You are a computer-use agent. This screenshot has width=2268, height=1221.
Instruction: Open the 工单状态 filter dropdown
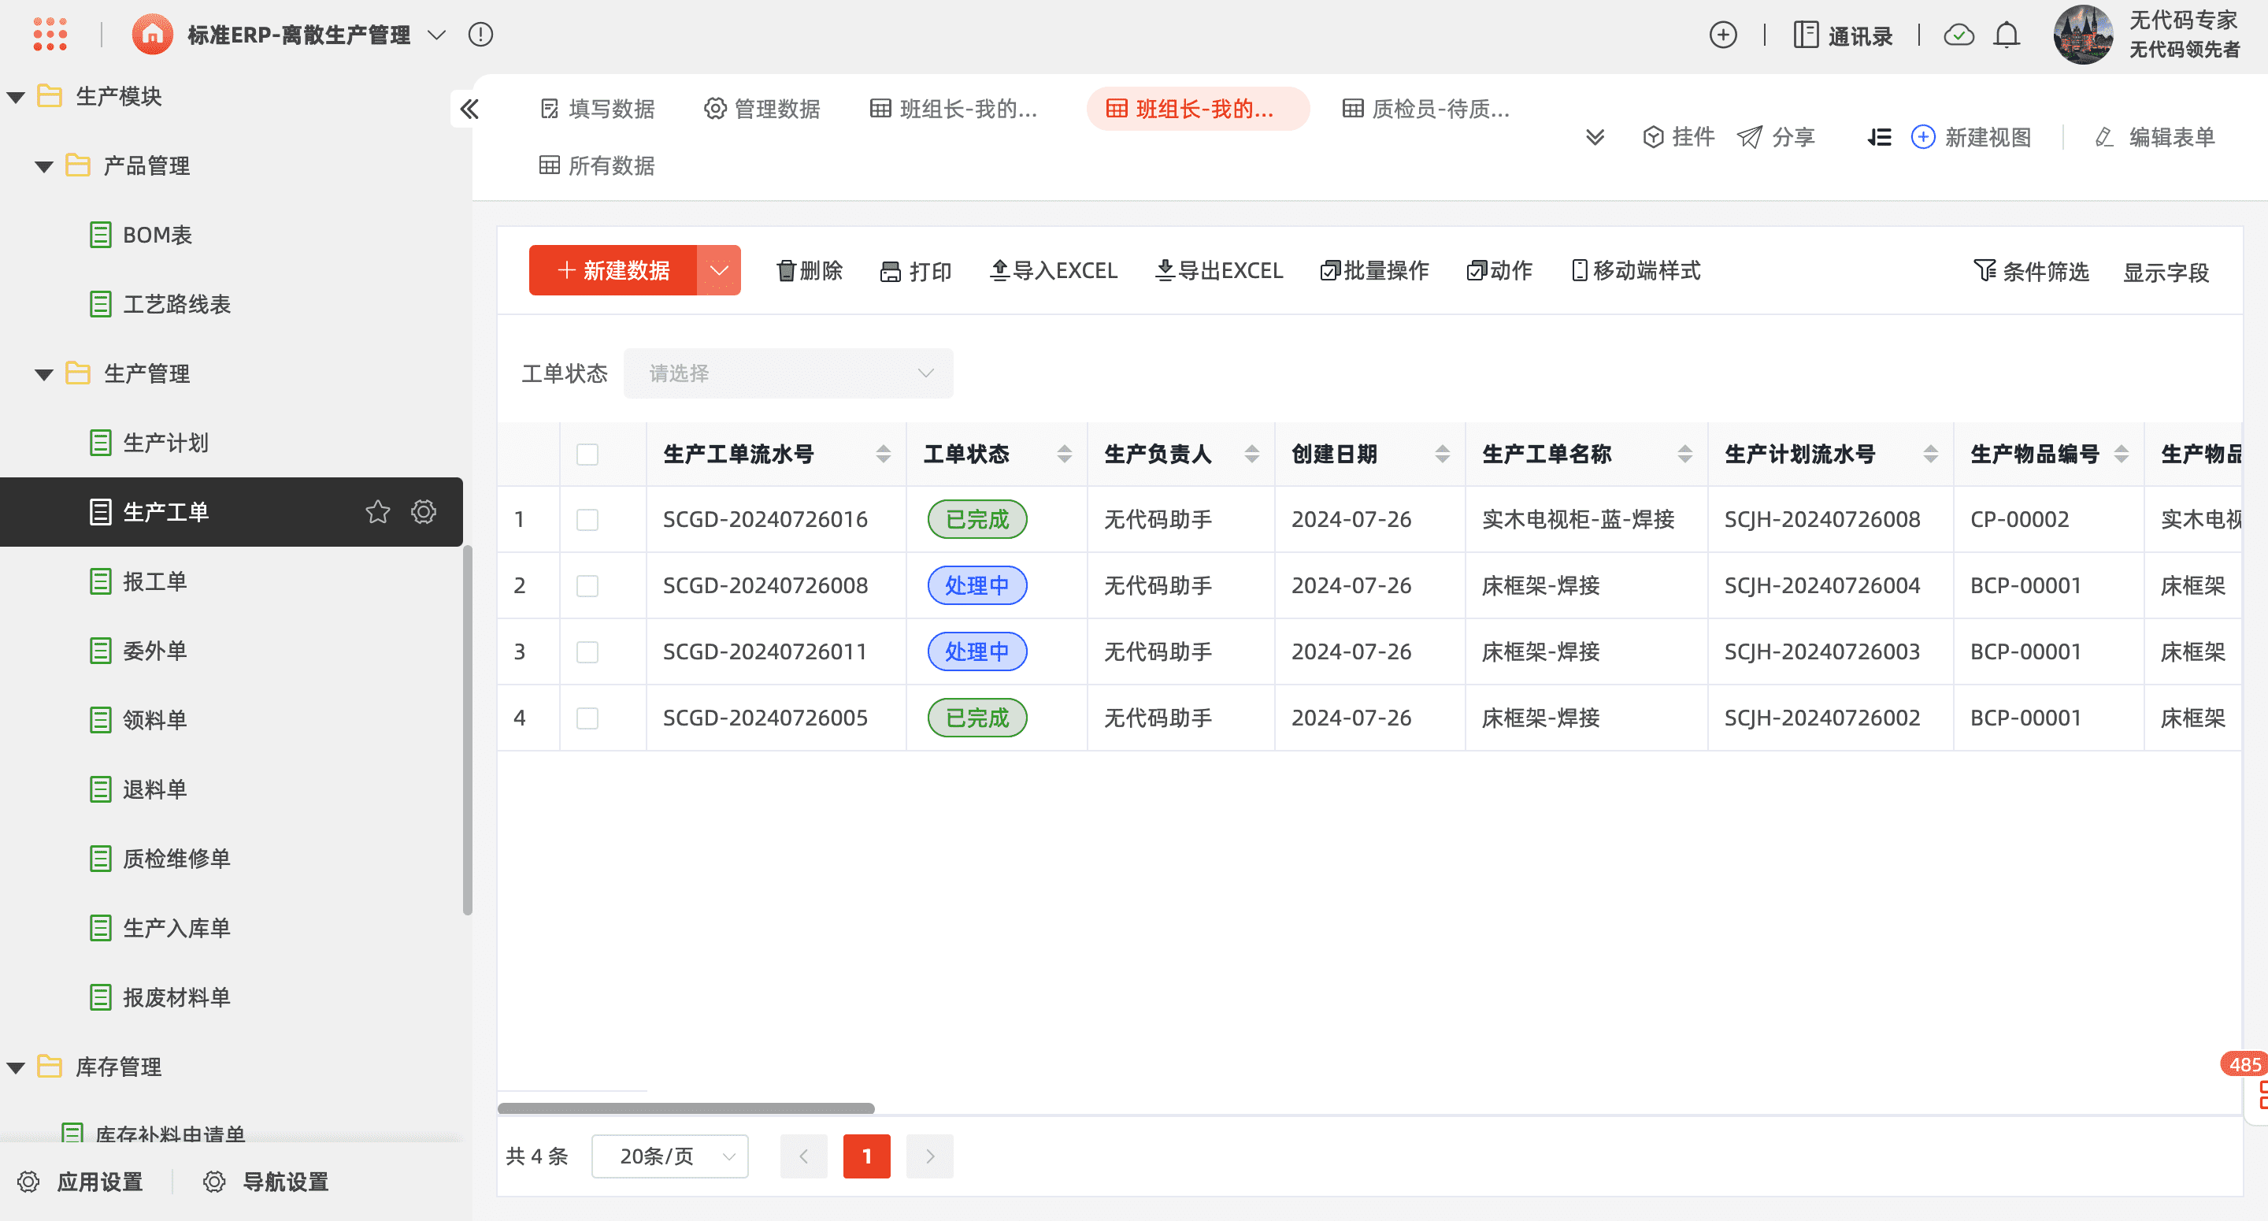click(x=788, y=373)
